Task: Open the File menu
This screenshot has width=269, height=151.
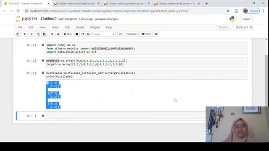Action: (x=20, y=27)
